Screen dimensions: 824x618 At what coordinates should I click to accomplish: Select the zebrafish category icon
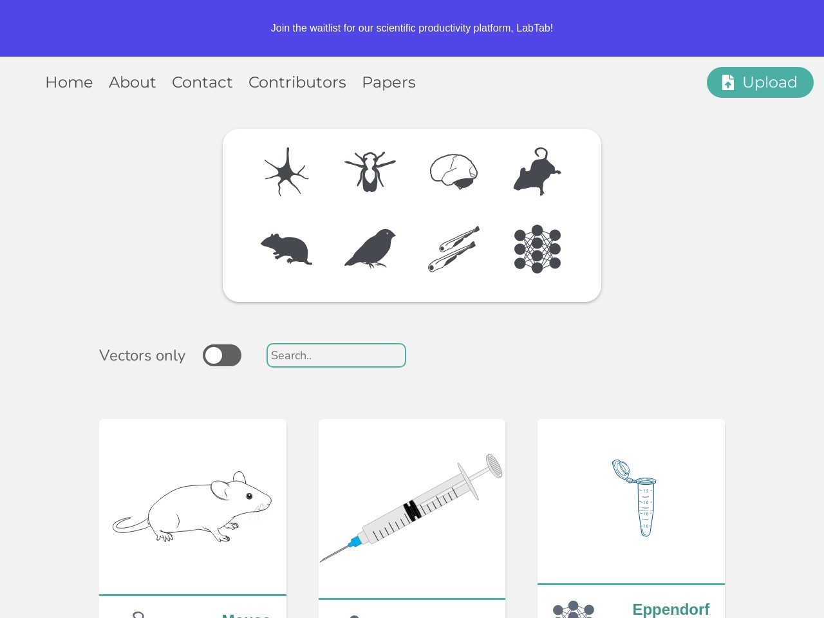pyautogui.click(x=454, y=249)
